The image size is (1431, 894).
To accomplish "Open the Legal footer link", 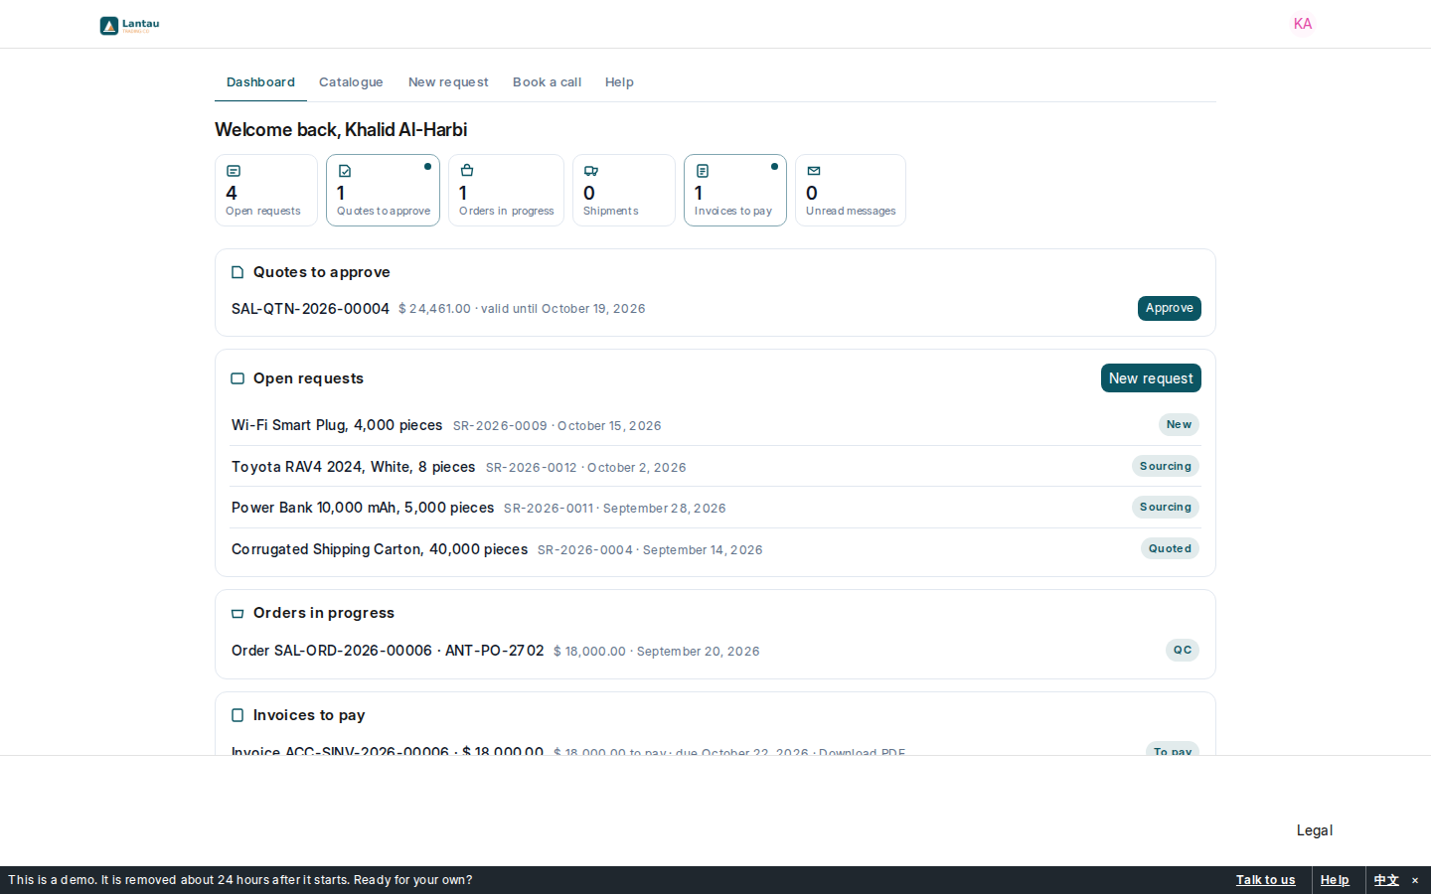I will pyautogui.click(x=1314, y=830).
